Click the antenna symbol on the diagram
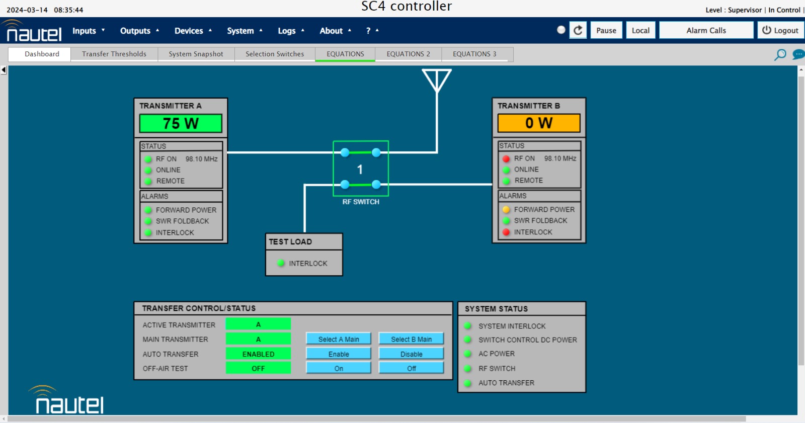Viewport: 805px width, 423px height. 436,80
